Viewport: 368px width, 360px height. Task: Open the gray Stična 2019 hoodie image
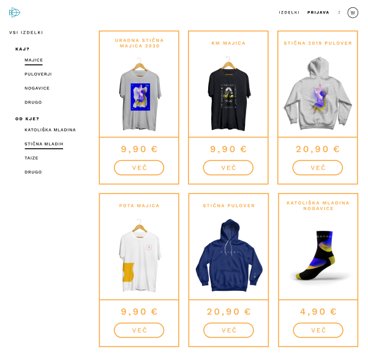point(318,93)
